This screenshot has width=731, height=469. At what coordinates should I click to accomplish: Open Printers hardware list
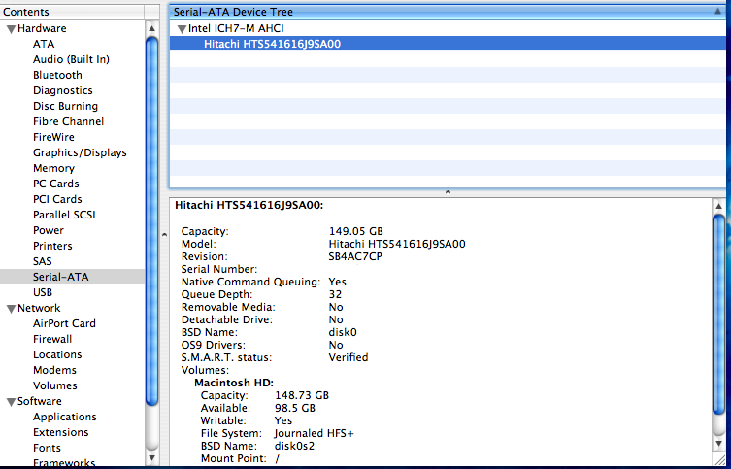[x=52, y=246]
